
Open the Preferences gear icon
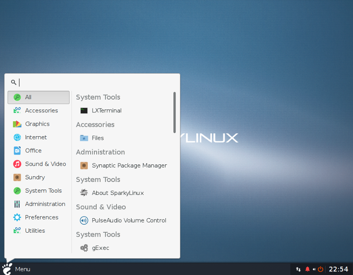[x=17, y=217]
